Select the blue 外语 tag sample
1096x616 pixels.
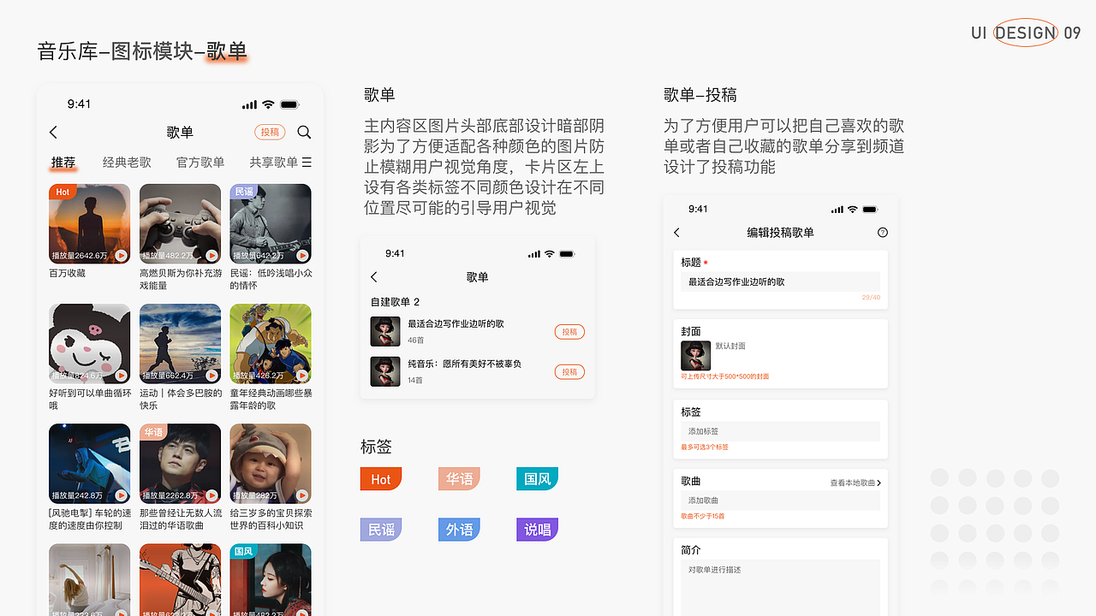(459, 530)
